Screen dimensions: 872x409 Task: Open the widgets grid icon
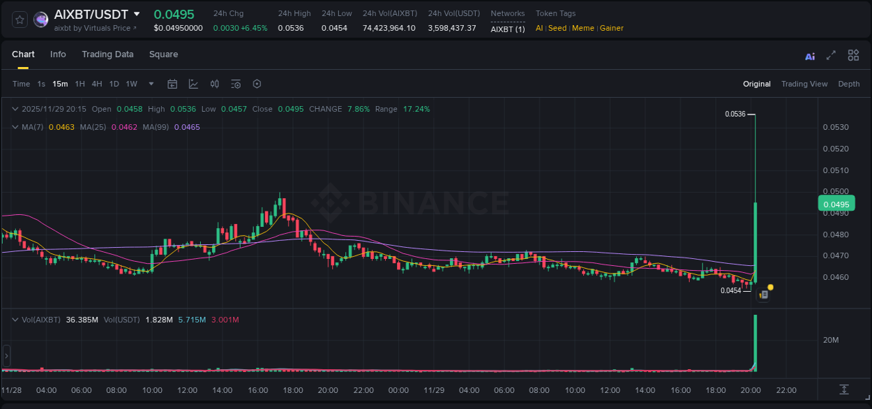tap(853, 55)
